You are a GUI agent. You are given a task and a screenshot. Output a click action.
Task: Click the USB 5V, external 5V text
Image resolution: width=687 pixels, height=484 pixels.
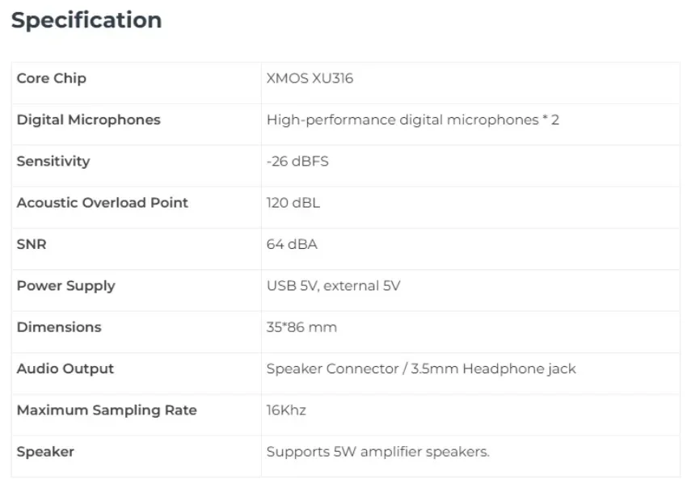pyautogui.click(x=333, y=285)
